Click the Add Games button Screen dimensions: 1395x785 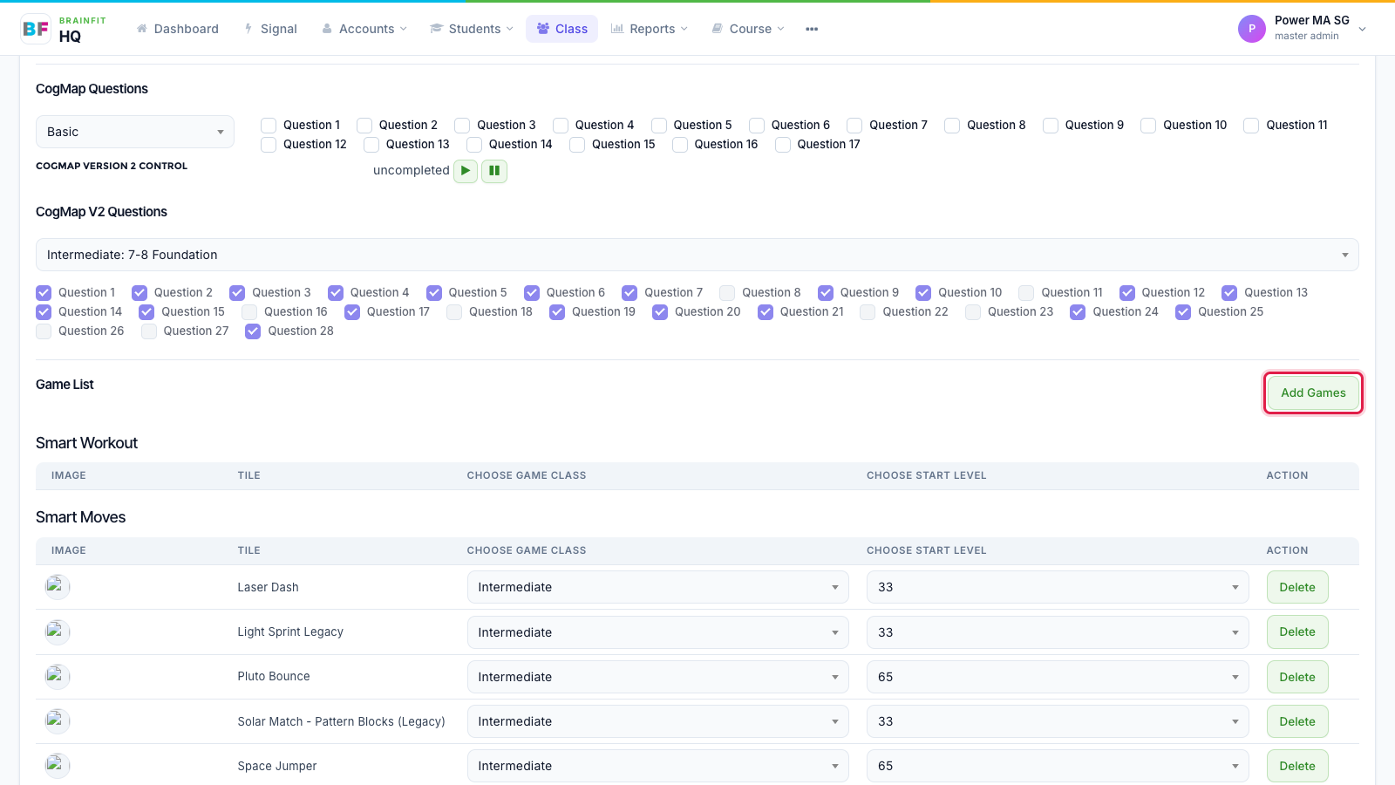(1313, 392)
